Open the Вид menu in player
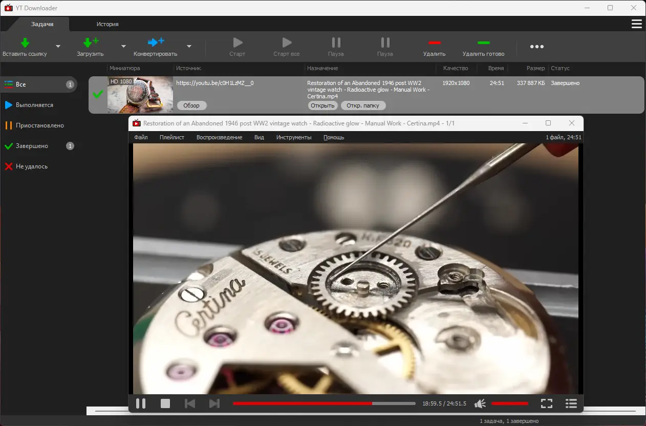This screenshot has width=646, height=426. [x=259, y=137]
